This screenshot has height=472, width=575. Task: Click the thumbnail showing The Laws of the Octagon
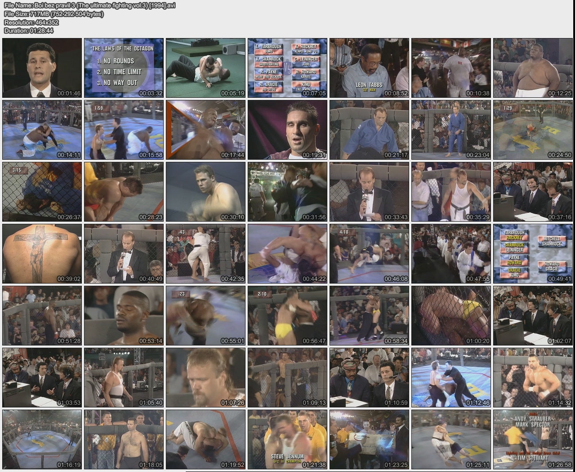click(x=123, y=68)
